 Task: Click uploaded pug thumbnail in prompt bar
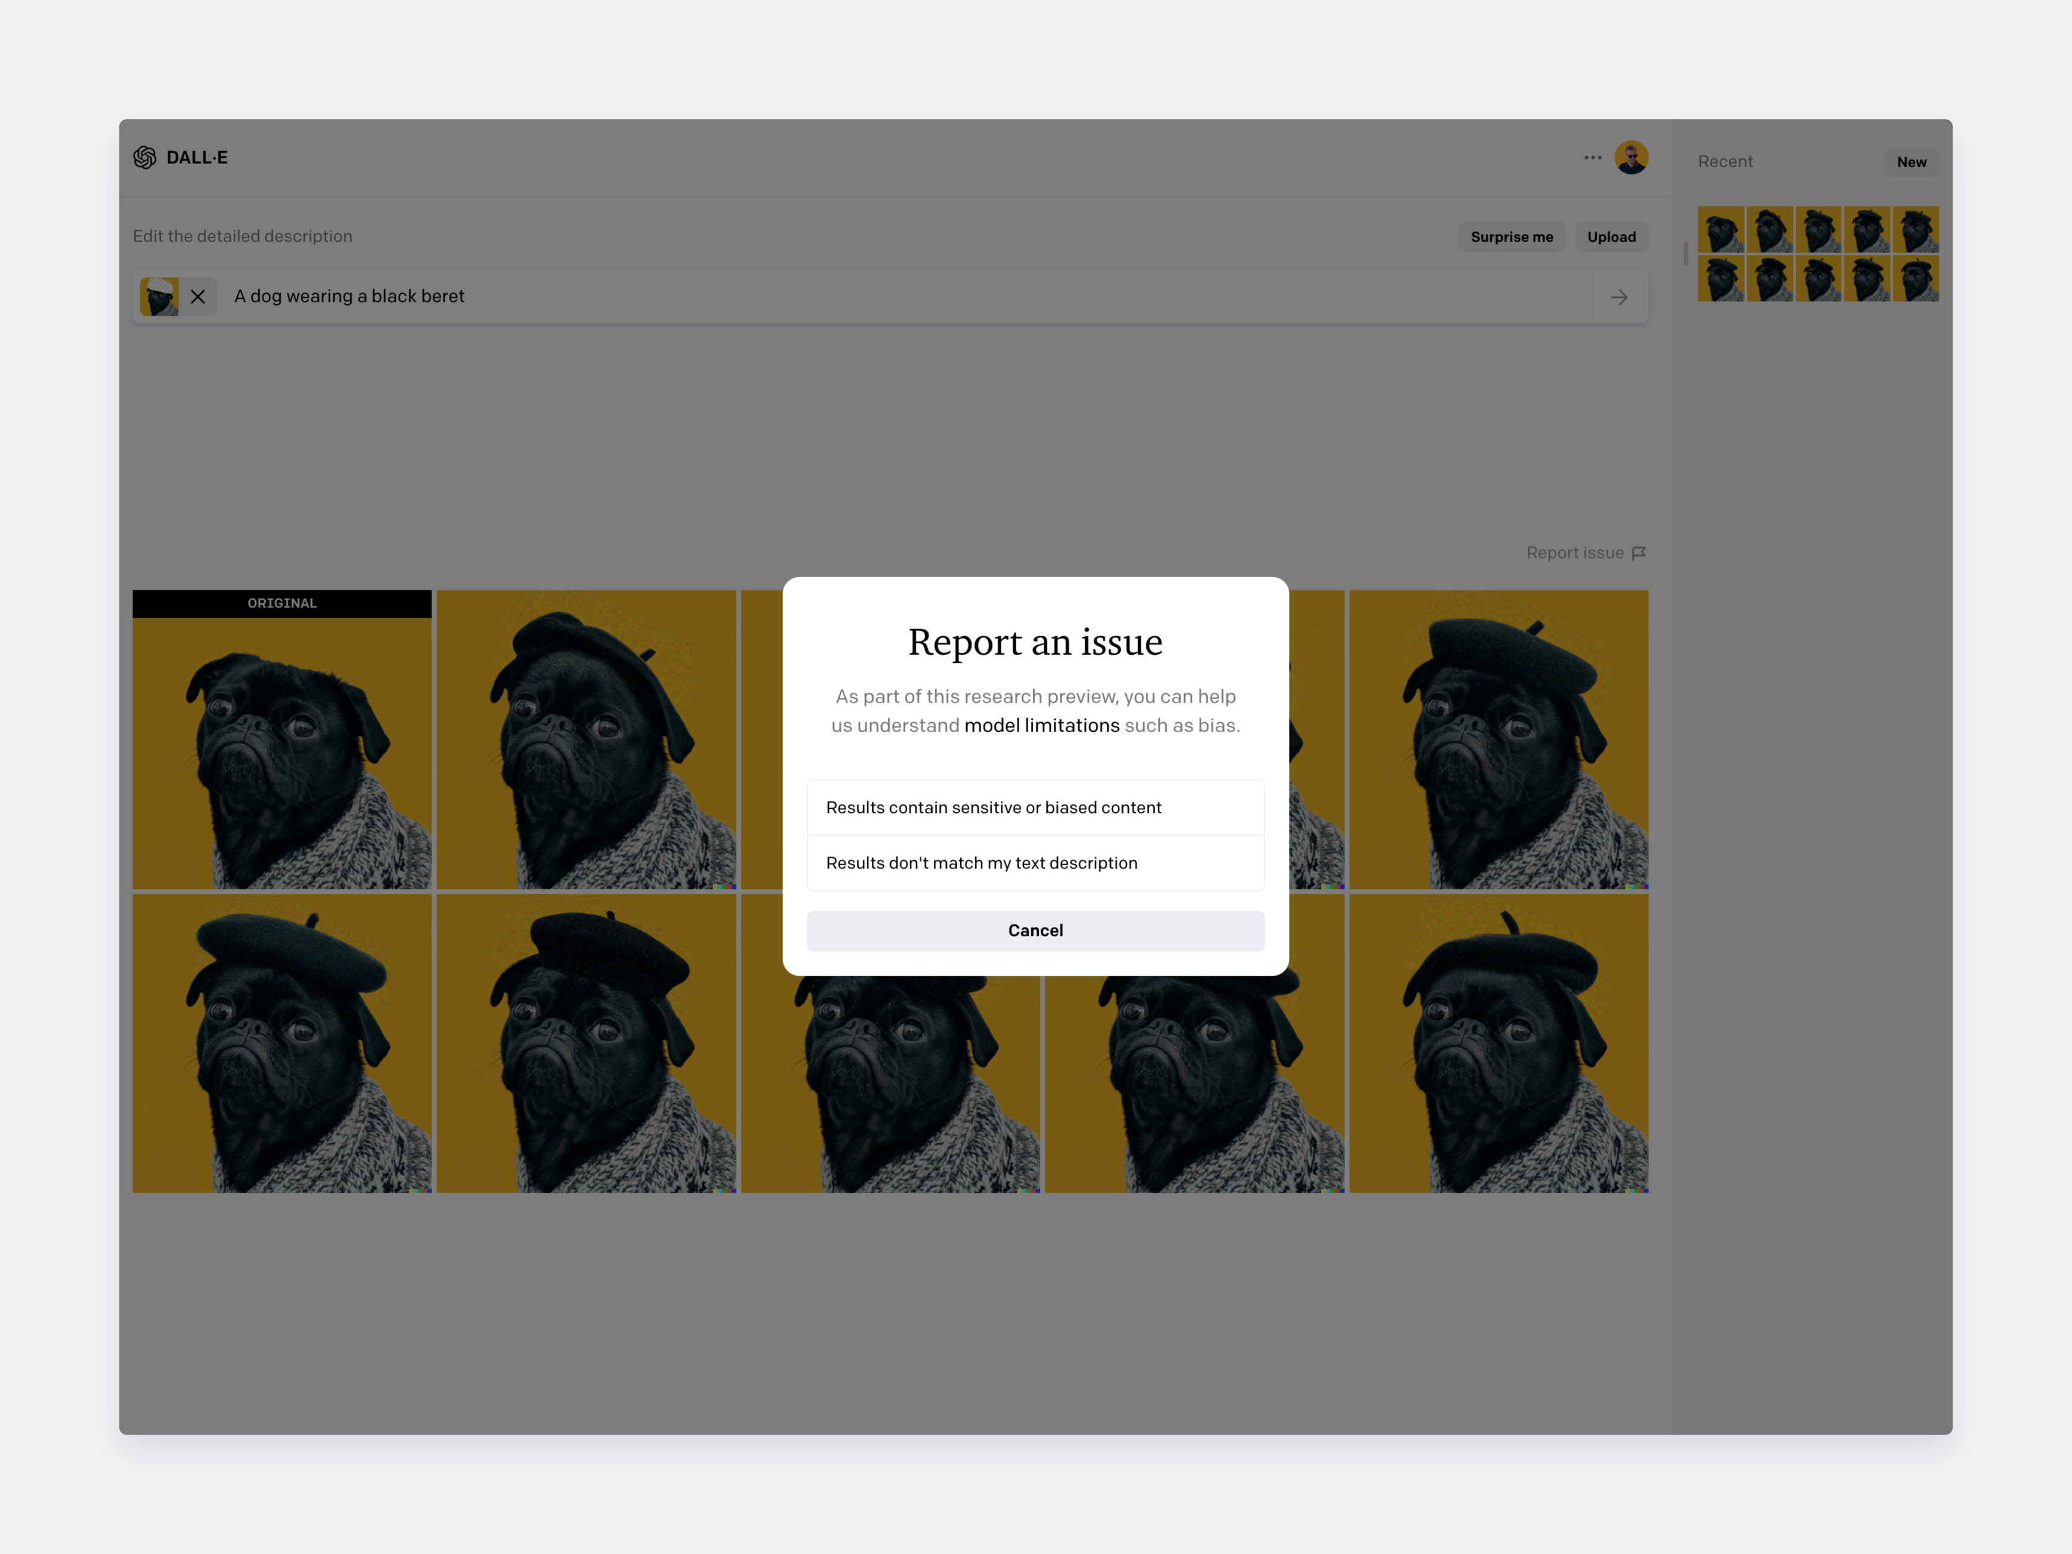click(158, 297)
